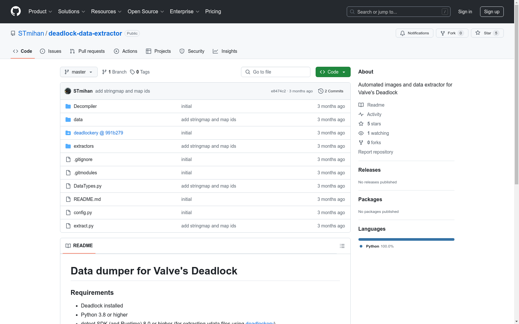Click the DataTypes.py file icon
This screenshot has width=519, height=324.
click(x=68, y=186)
